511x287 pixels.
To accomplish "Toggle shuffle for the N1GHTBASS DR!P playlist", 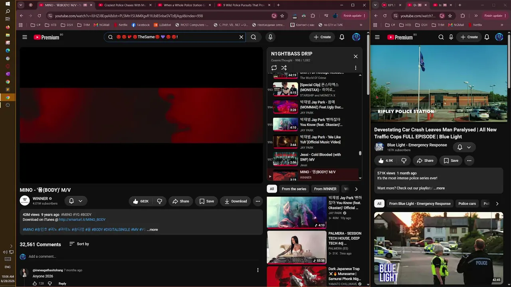I will 284,68.
